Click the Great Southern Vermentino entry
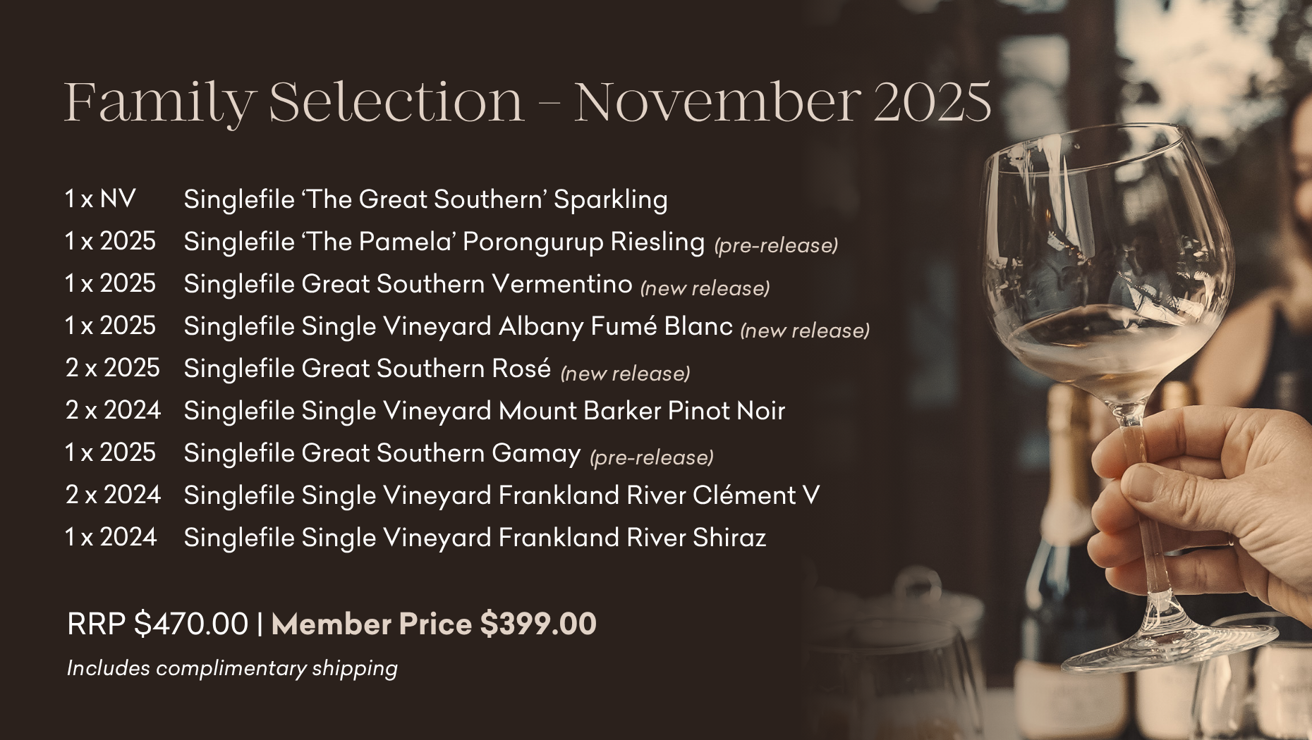The image size is (1312, 740). point(408,284)
